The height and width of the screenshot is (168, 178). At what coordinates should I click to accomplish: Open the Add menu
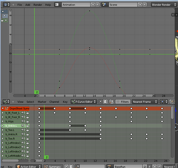point(28,5)
